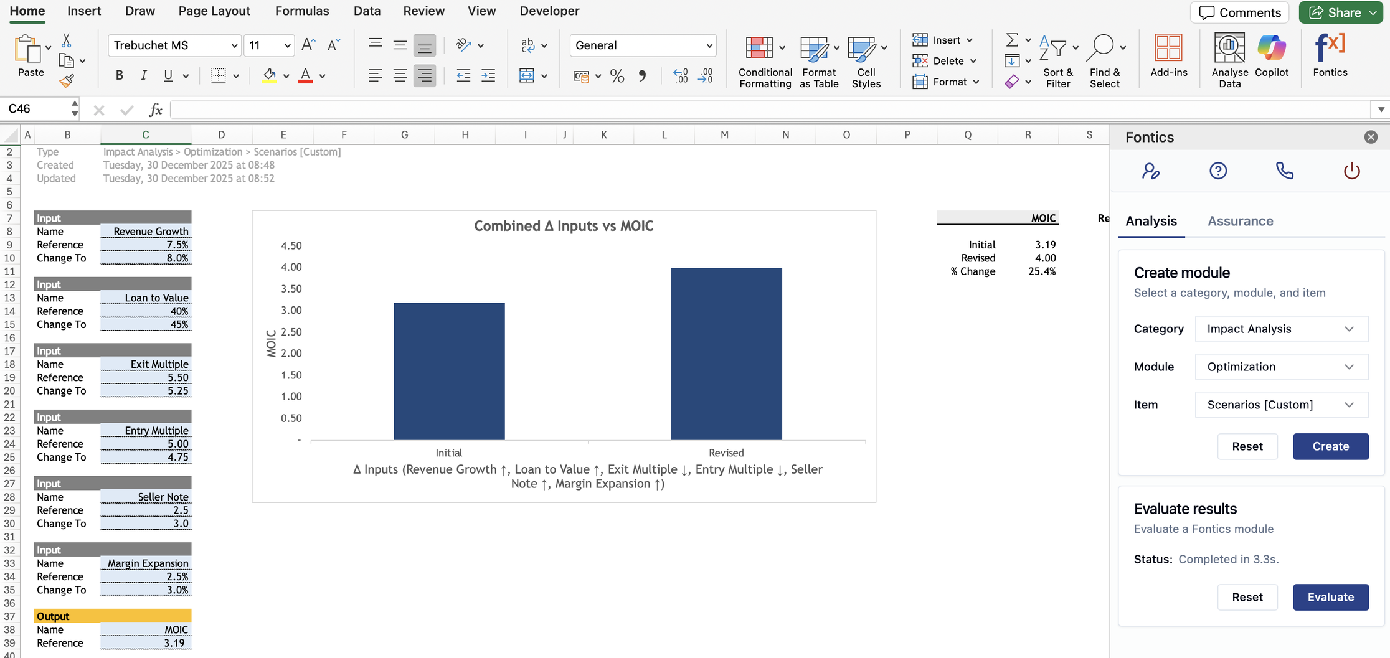The image size is (1390, 658).
Task: Click the blue Evaluate button
Action: 1330,597
